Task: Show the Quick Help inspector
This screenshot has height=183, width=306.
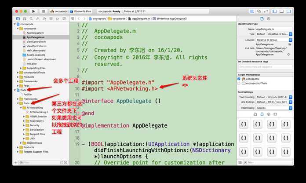Action: [x=269, y=19]
